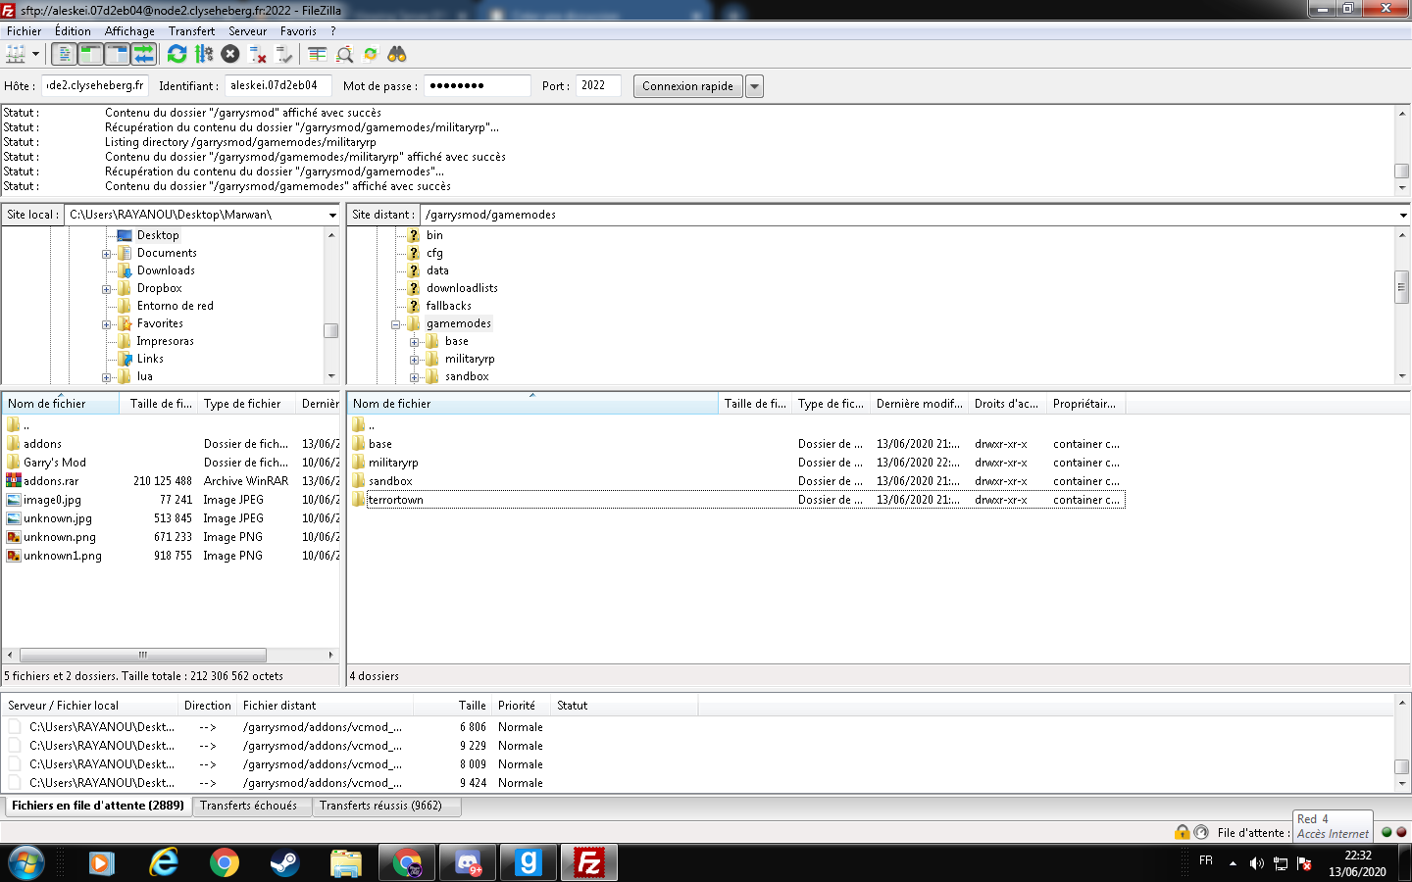Open Google Chrome from the taskbar
Image resolution: width=1412 pixels, height=882 pixels.
point(225,862)
